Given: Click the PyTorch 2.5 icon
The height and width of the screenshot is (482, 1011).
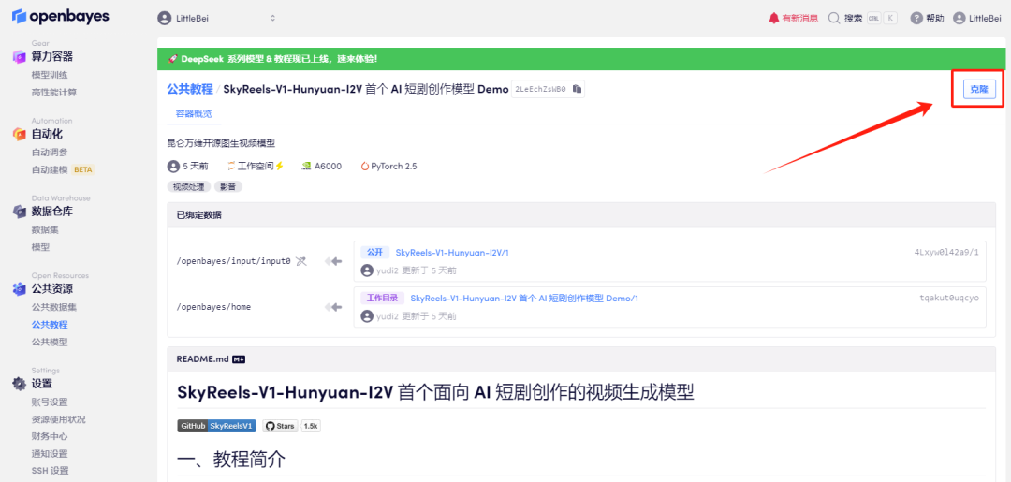Looking at the screenshot, I should click(x=365, y=167).
